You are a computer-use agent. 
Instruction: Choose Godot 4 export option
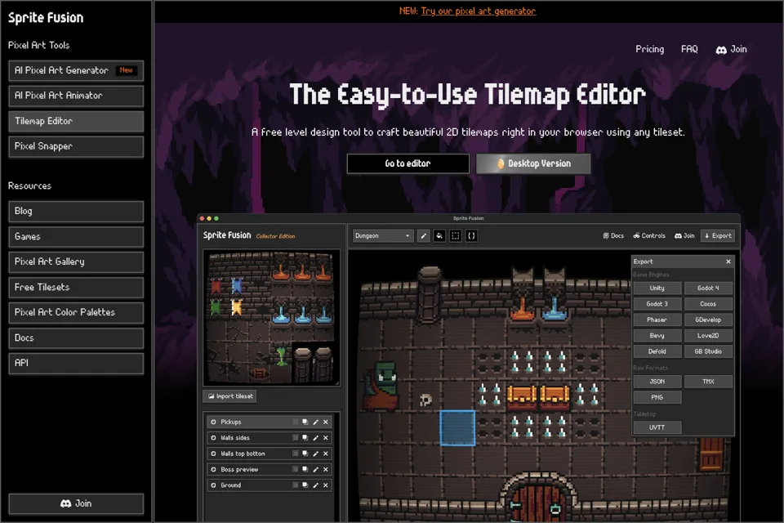tap(708, 288)
